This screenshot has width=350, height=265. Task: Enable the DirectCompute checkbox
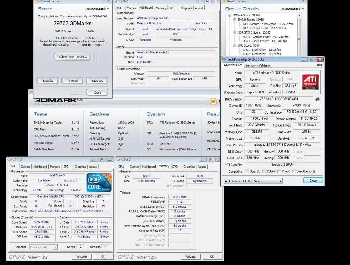click(294, 171)
